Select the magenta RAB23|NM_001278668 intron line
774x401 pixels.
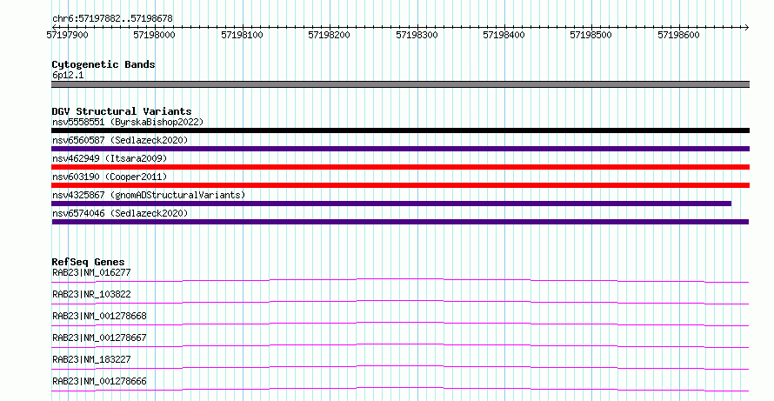(x=400, y=324)
